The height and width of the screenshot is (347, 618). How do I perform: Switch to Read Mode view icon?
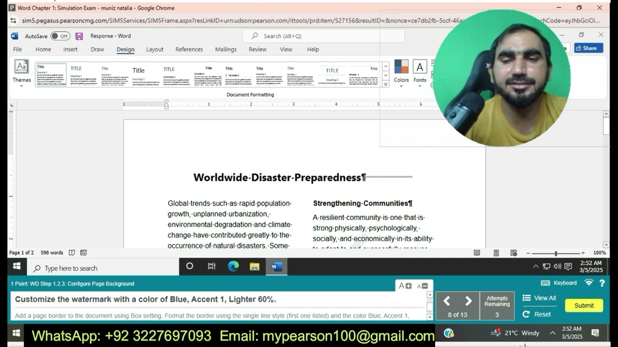click(477, 253)
